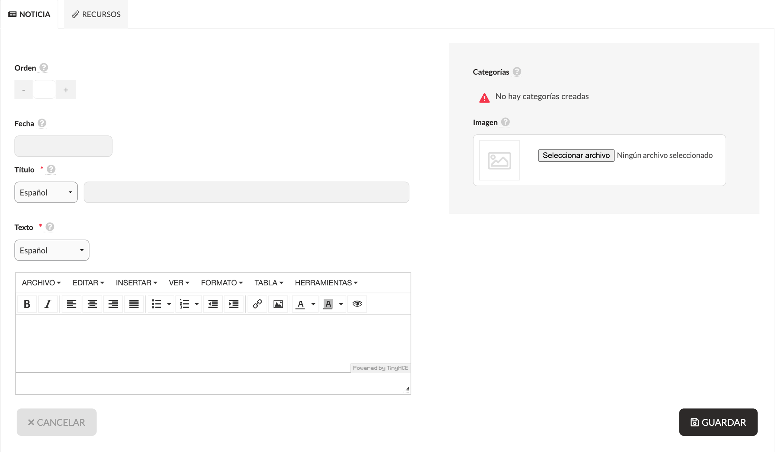Click Seleccionar archivo to upload image
This screenshot has width=775, height=452.
pos(576,155)
